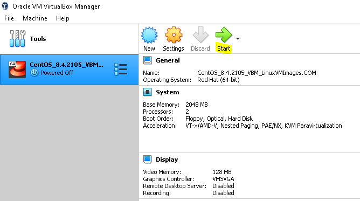Click the VirtualBox logo in title bar
This screenshot has width=360, height=201.
coord(5,6)
